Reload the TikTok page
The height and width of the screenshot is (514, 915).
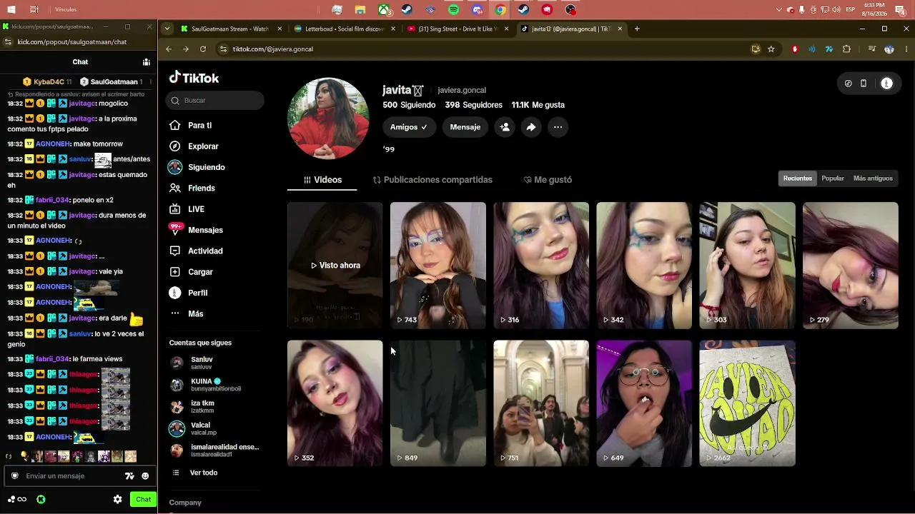click(203, 49)
